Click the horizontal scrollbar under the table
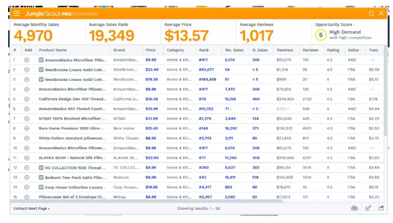The height and width of the screenshot is (223, 393). (x=146, y=200)
